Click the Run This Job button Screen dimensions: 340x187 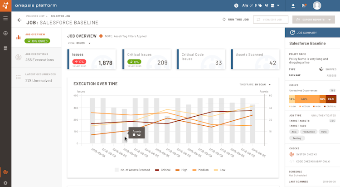236,20
